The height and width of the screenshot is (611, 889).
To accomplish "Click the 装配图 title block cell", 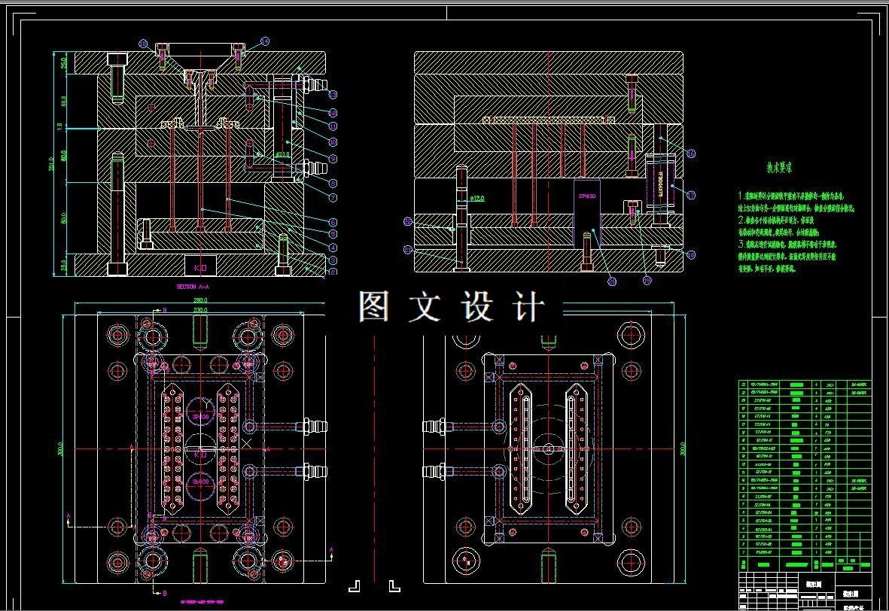I will (814, 585).
